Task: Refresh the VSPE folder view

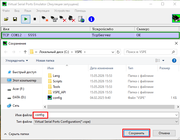Action: coord(118,52)
